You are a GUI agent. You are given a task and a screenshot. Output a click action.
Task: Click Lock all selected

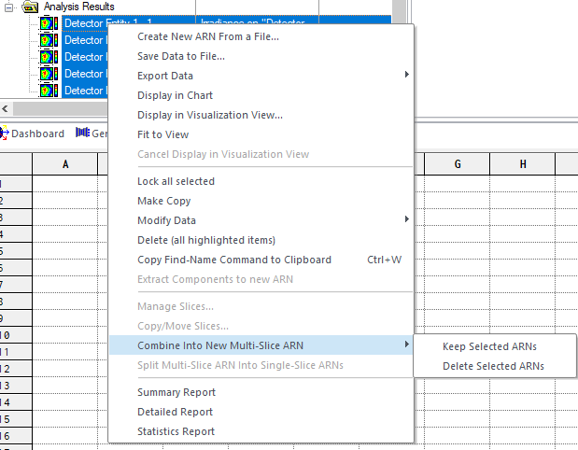coord(176,181)
